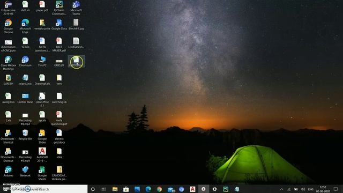
Task: Select the zyx.xls spreadsheet file
Action: pyautogui.click(x=42, y=116)
